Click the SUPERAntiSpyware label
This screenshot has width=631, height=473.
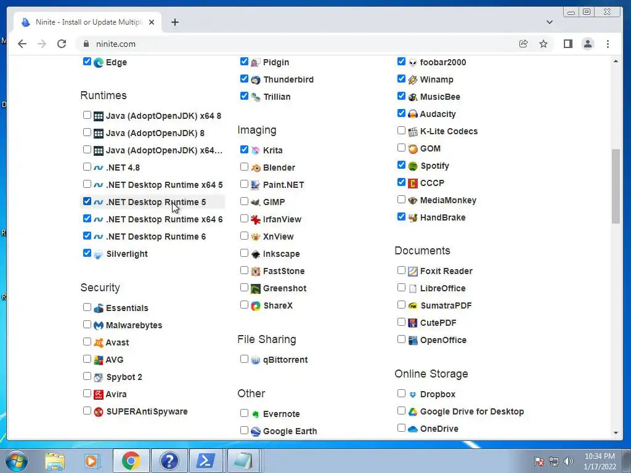[147, 412]
